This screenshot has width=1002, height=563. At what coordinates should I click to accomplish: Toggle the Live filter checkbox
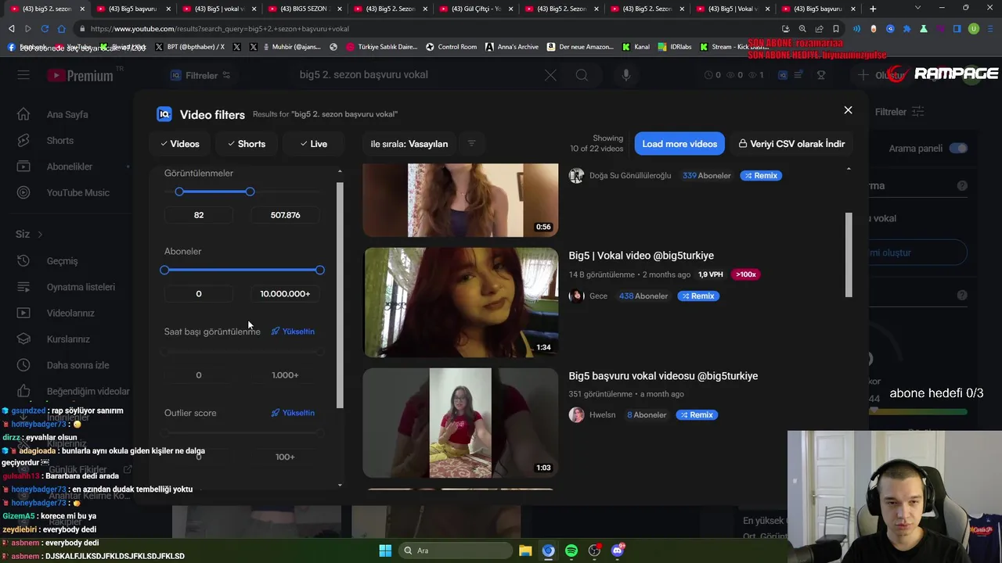314,144
